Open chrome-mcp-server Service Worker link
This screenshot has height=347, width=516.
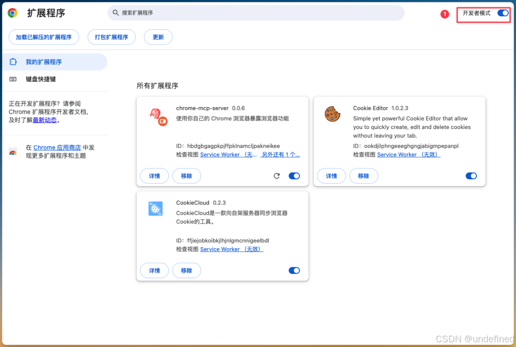coord(228,154)
